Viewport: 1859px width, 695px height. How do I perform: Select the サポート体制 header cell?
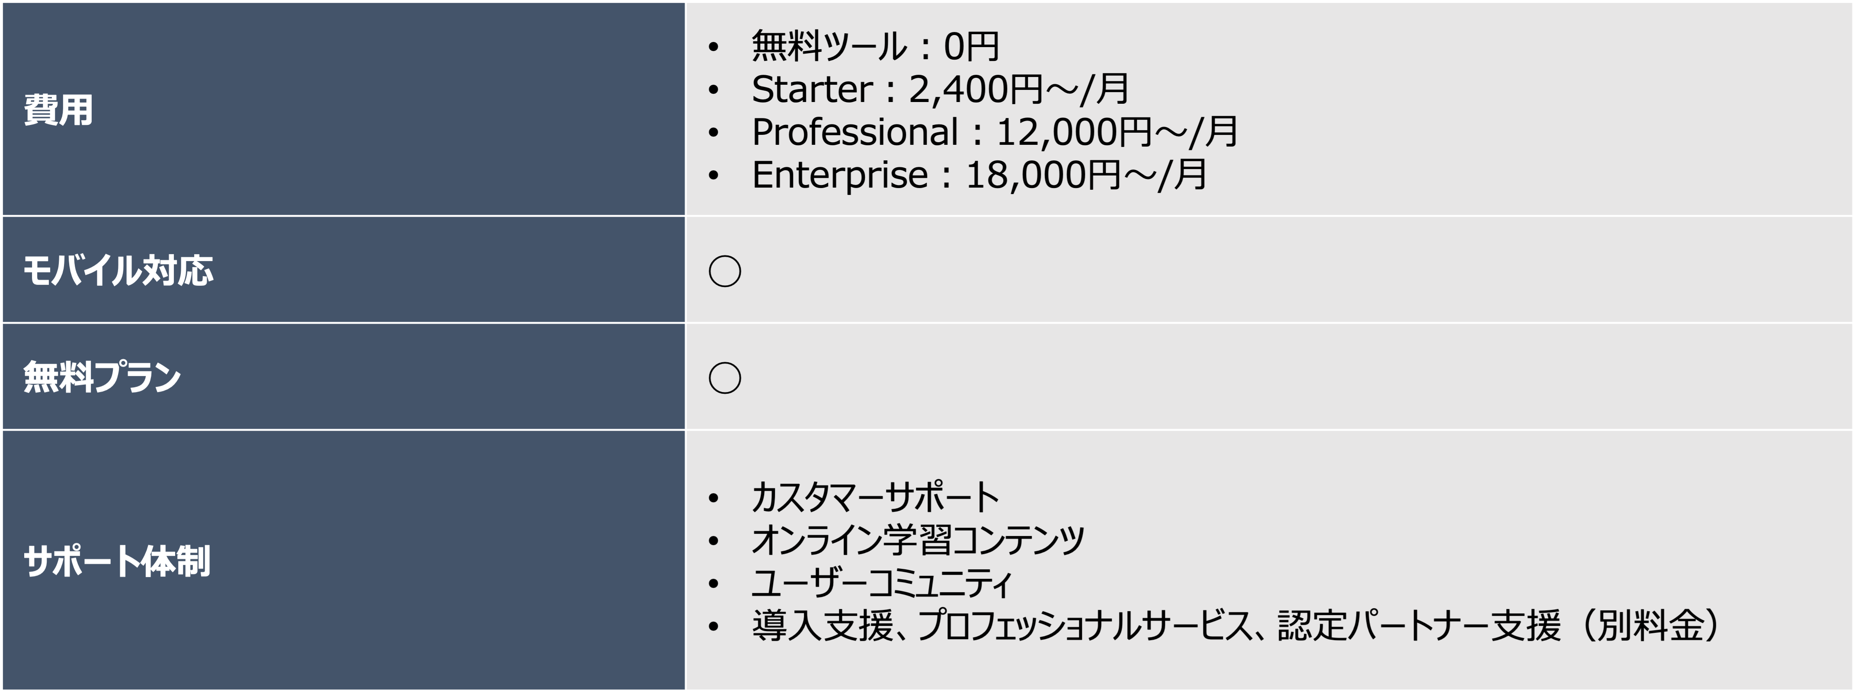117,561
